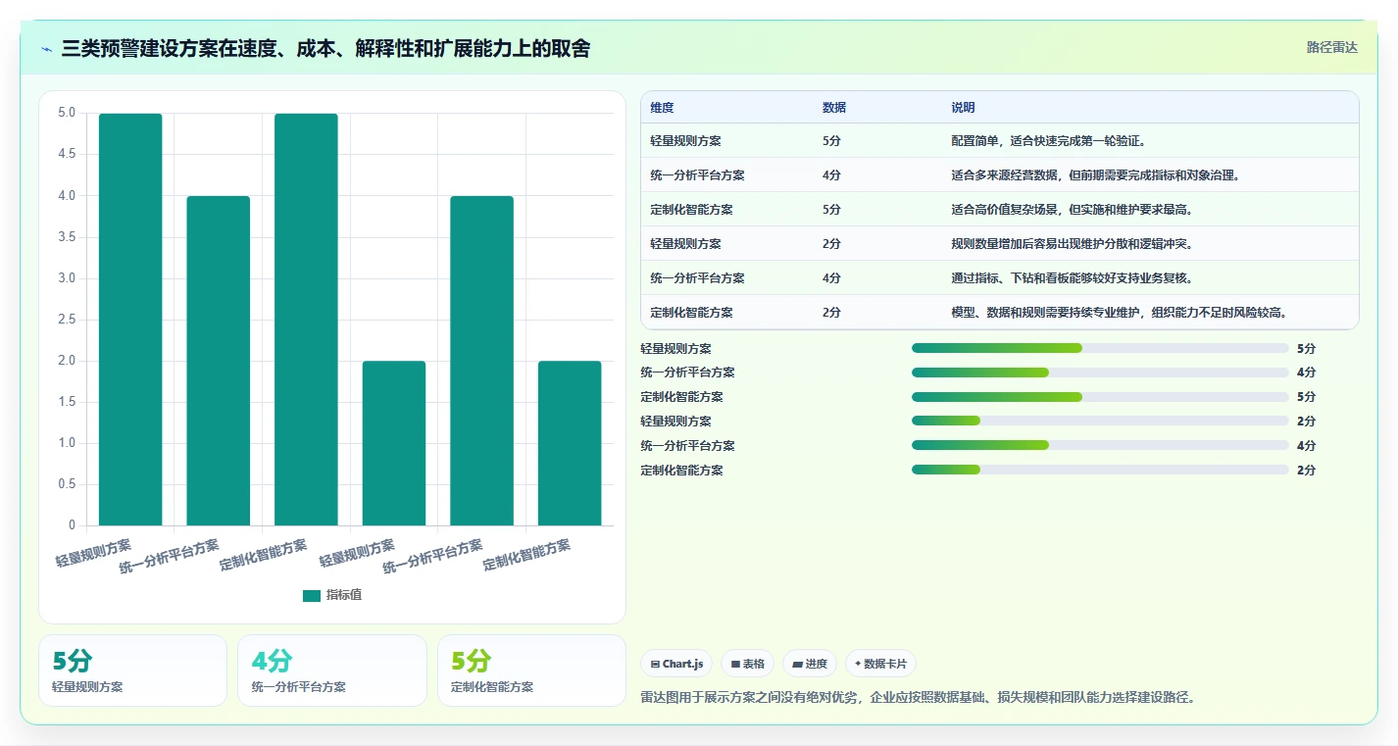Open the 5分 定制化智能方案 data card
The image size is (1398, 746).
531,671
